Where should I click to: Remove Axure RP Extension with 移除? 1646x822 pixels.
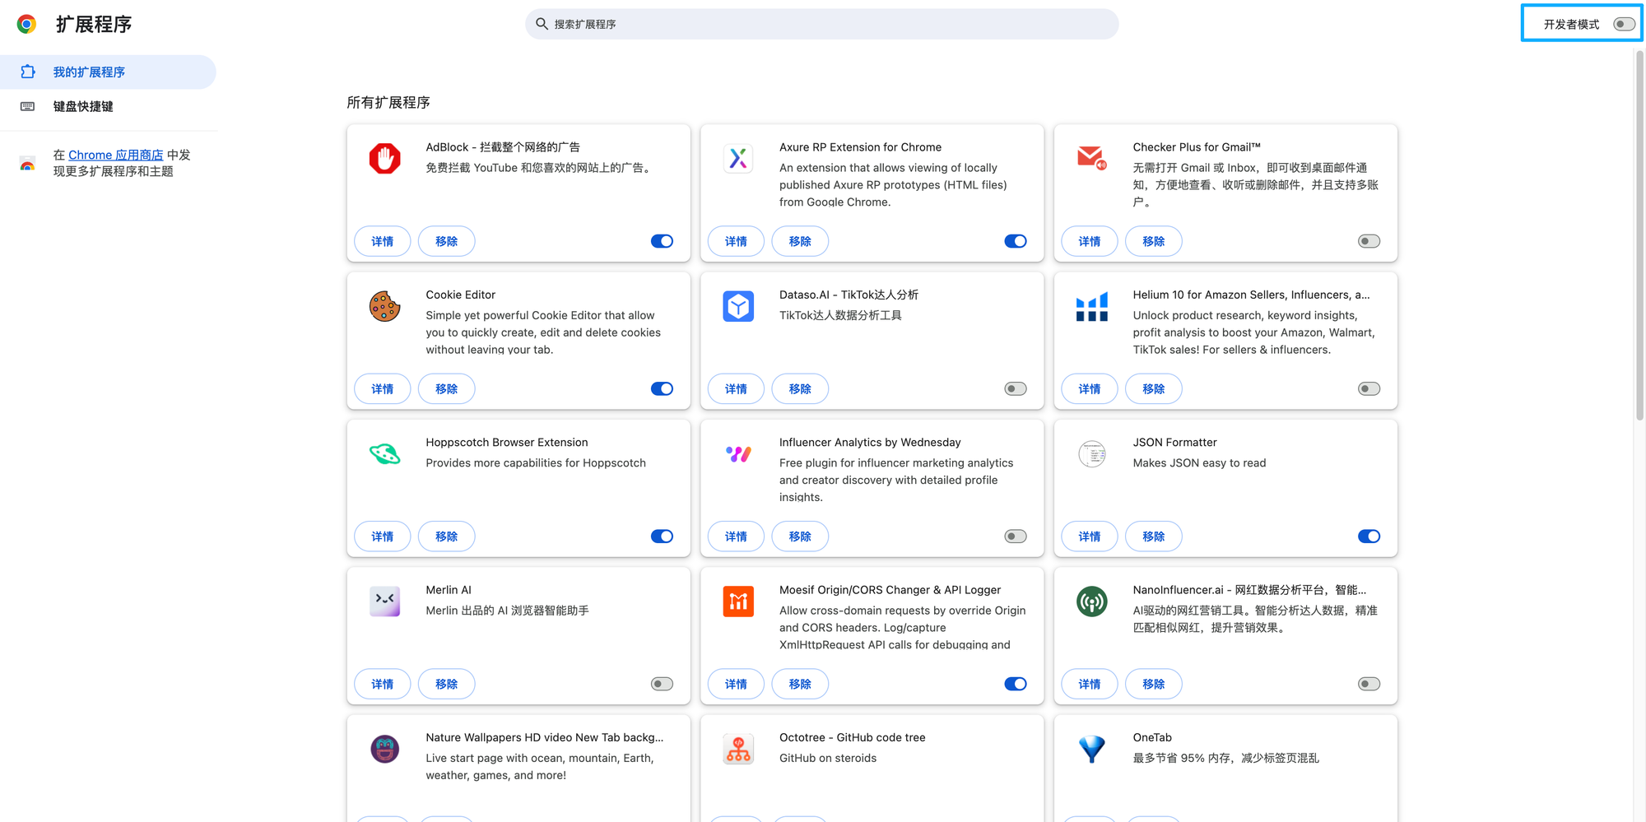tap(800, 241)
